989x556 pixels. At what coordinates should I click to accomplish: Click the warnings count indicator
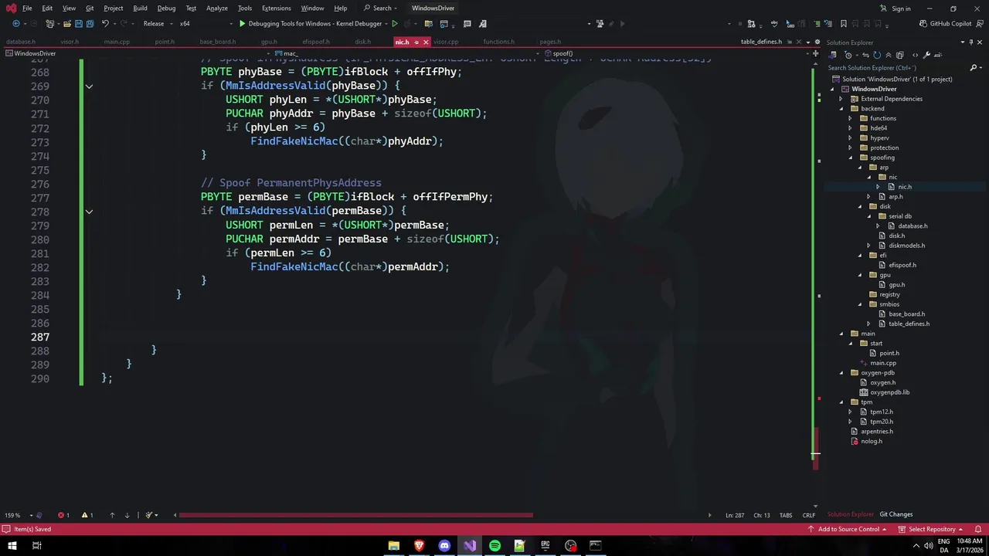pyautogui.click(x=88, y=515)
